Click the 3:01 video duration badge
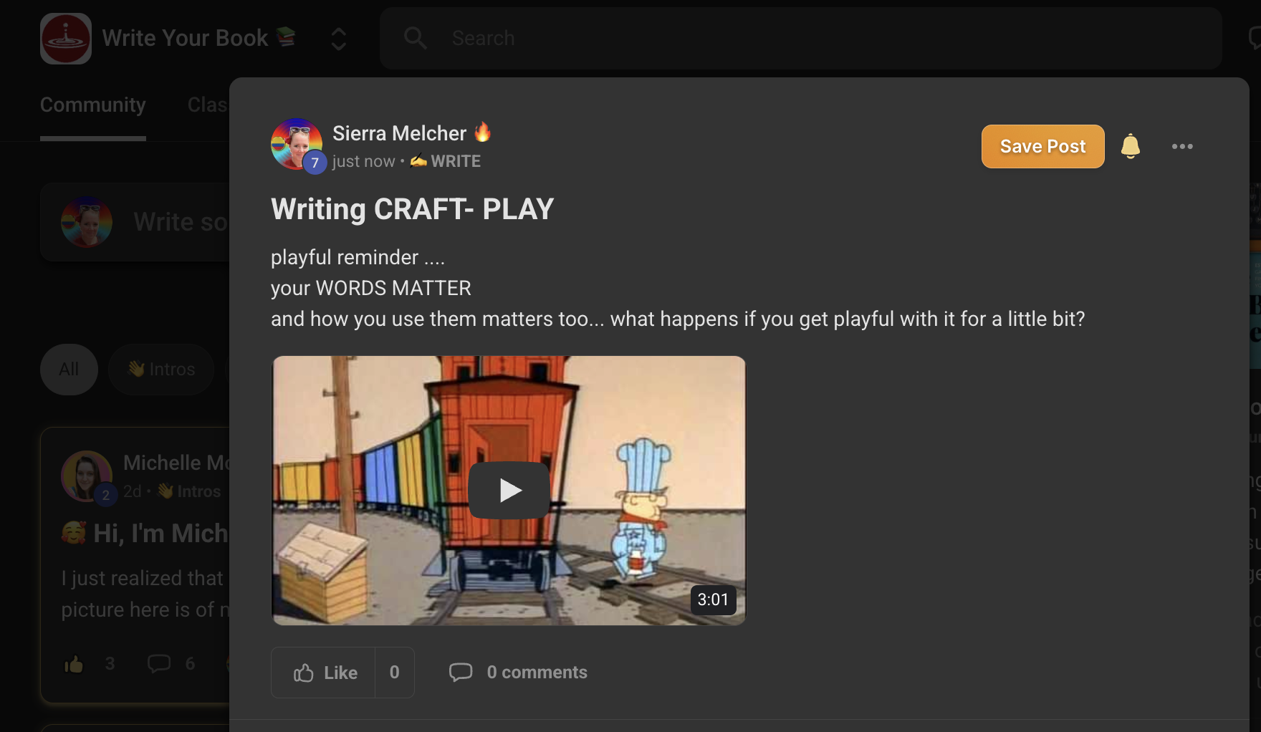 click(x=713, y=599)
